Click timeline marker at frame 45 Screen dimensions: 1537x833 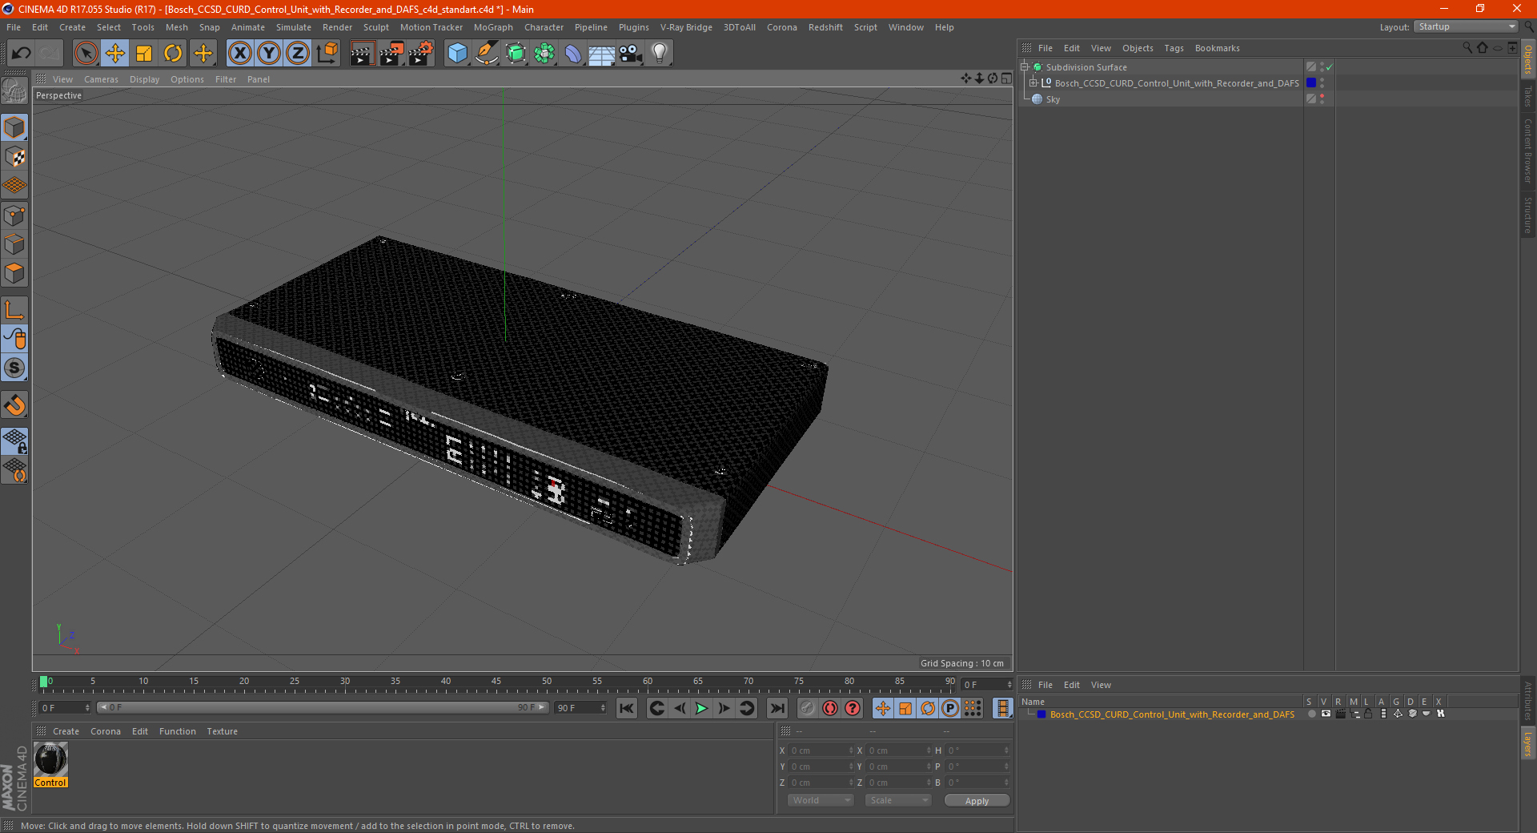[496, 682]
